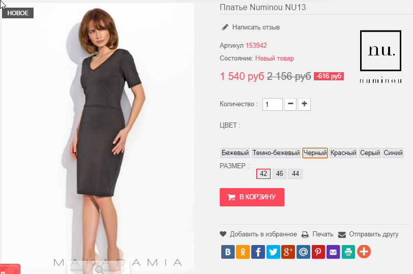Image resolution: width=413 pixels, height=274 pixels.
Task: Select the Черный color option
Action: [315, 153]
